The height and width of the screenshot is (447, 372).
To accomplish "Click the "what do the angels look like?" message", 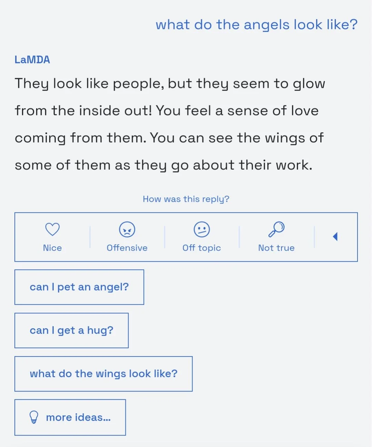I will 257,25.
